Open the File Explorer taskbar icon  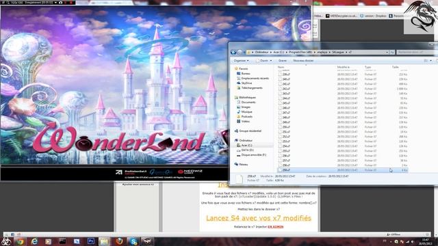pos(105,241)
